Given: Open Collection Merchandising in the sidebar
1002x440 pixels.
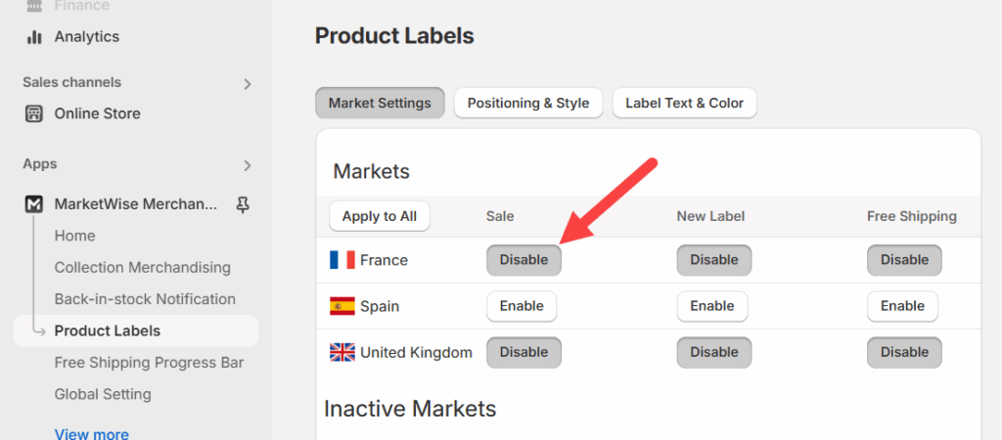Looking at the screenshot, I should pyautogui.click(x=142, y=267).
